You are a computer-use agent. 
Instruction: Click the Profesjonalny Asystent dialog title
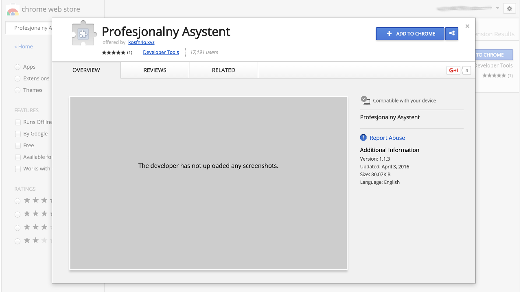tap(166, 31)
